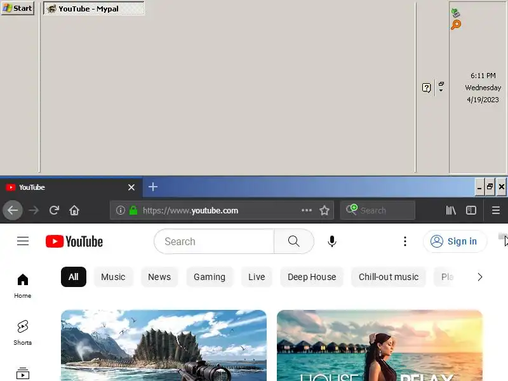This screenshot has height=381, width=508.
Task: Go back with the browser back arrow
Action: [x=13, y=211]
